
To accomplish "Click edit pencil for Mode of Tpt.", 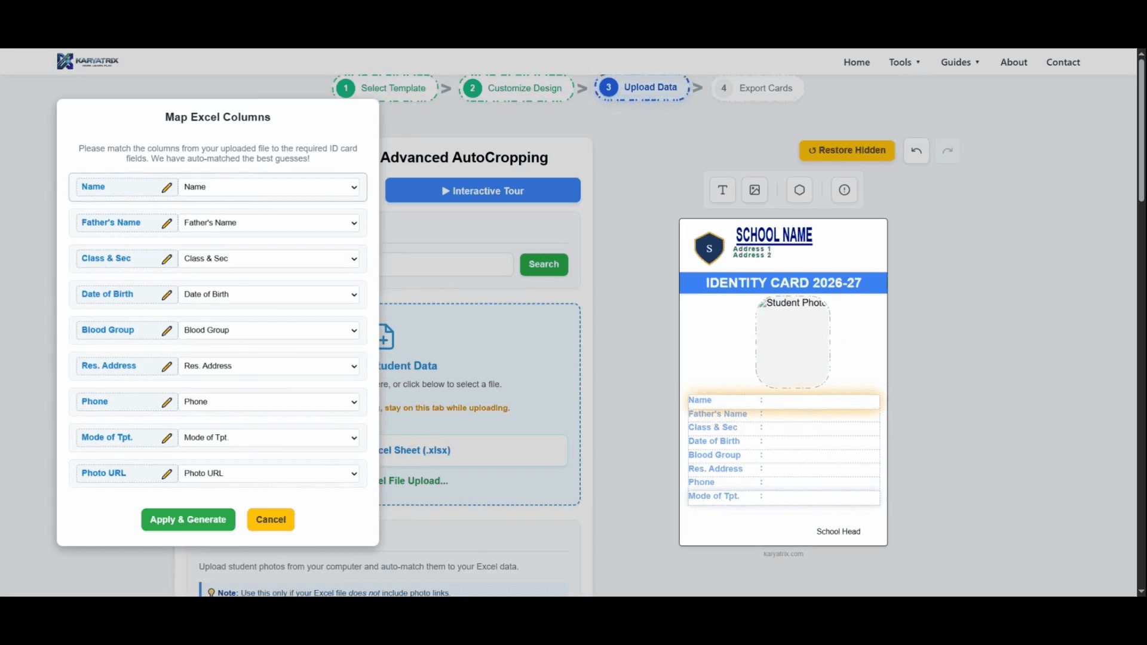I will pyautogui.click(x=167, y=438).
